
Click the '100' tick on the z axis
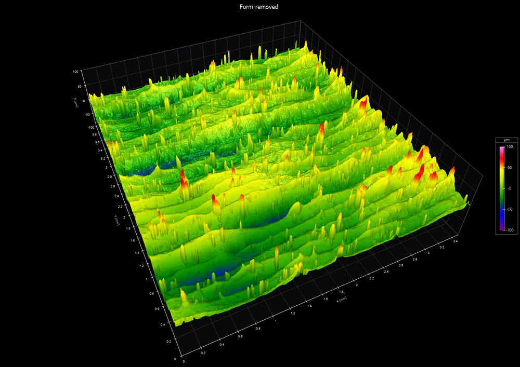(76, 71)
